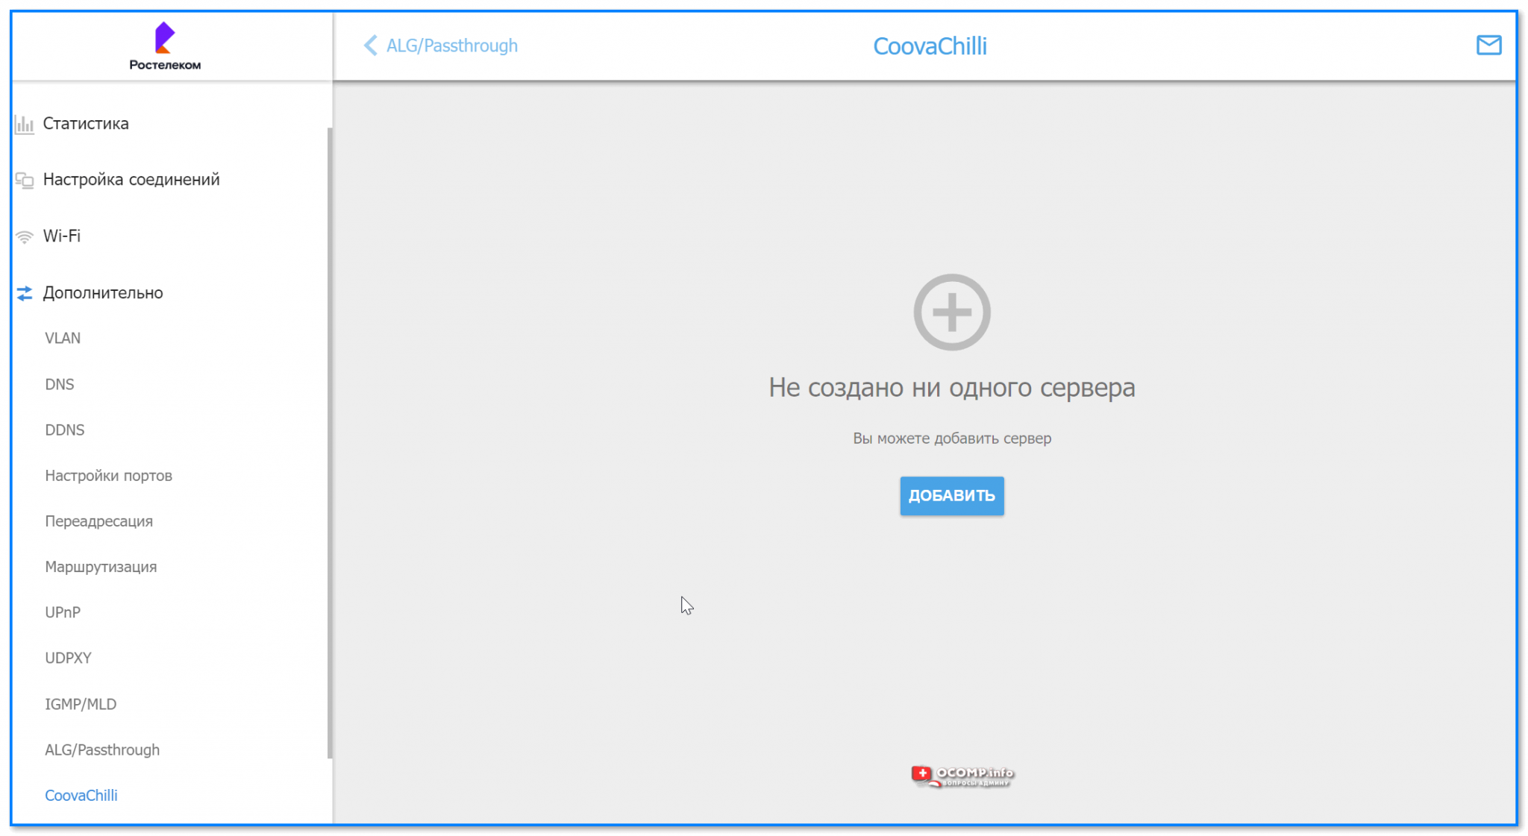
Task: Select UPnP in sidebar
Action: pyautogui.click(x=63, y=612)
